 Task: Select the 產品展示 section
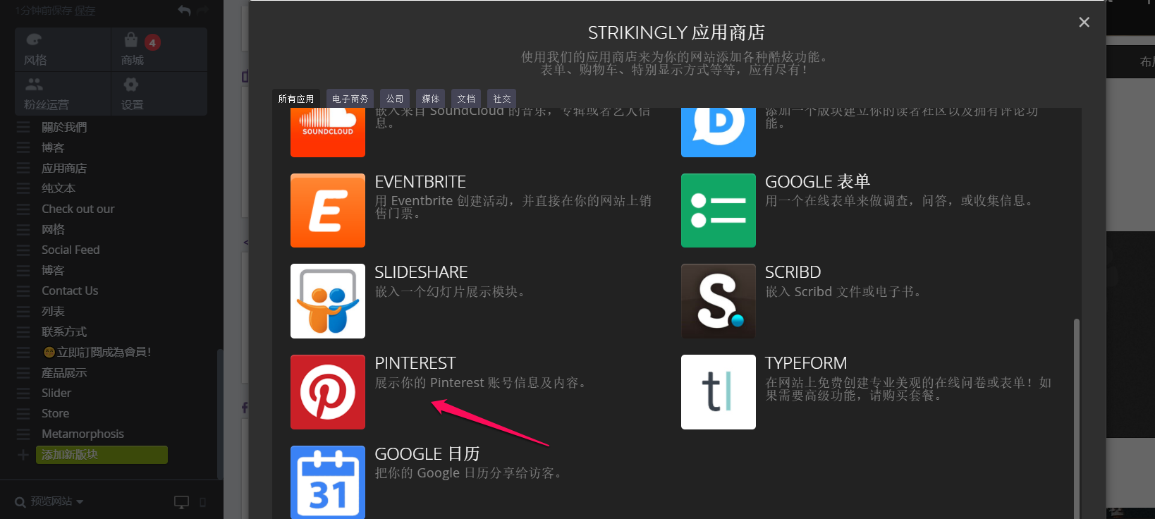64,372
